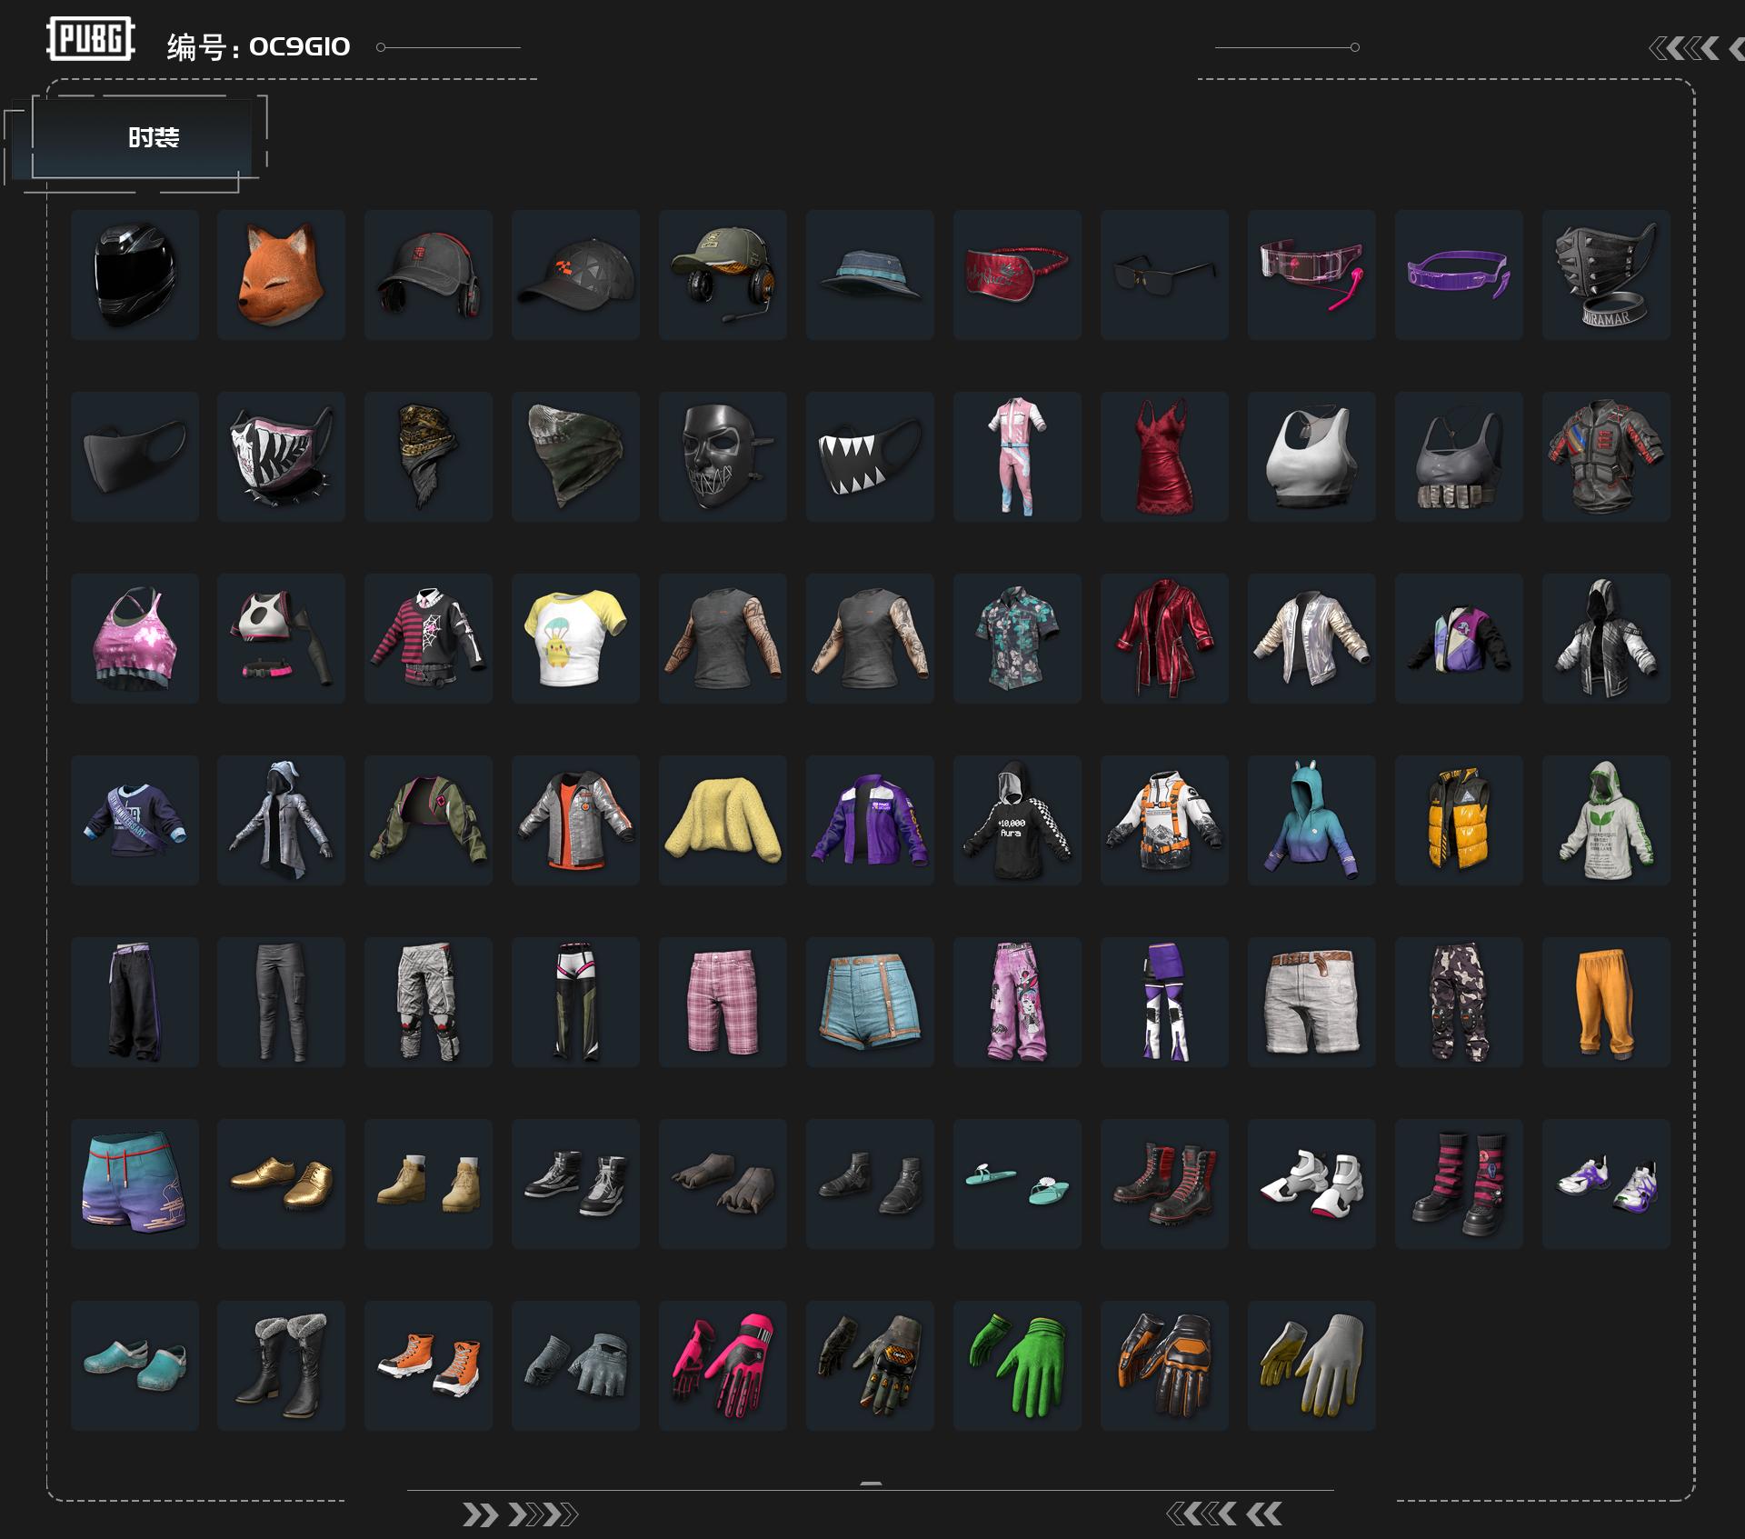
Task: Choose the yellow fluffy sweater
Action: (723, 820)
